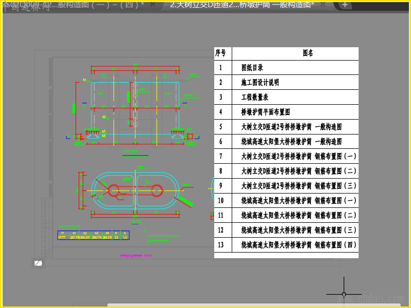Viewport: 411px width, 308px height.
Task: Click the 图纸目录 row
Action: (286, 68)
